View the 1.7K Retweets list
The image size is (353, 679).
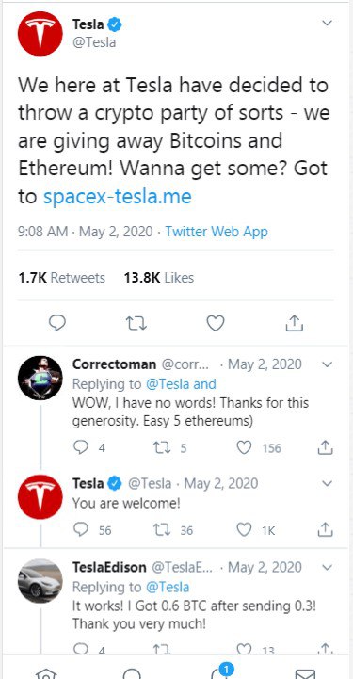[x=61, y=278]
